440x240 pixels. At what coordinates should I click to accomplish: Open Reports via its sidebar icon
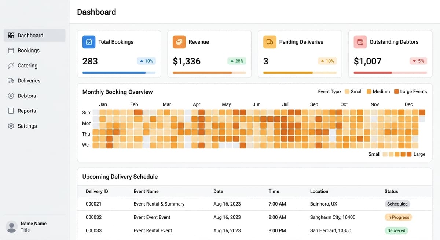tap(11, 110)
